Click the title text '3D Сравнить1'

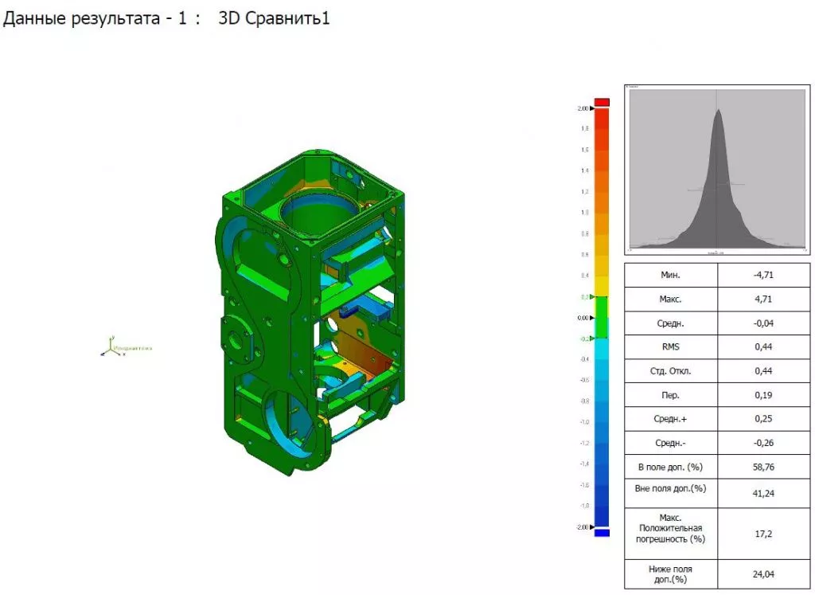pos(274,18)
